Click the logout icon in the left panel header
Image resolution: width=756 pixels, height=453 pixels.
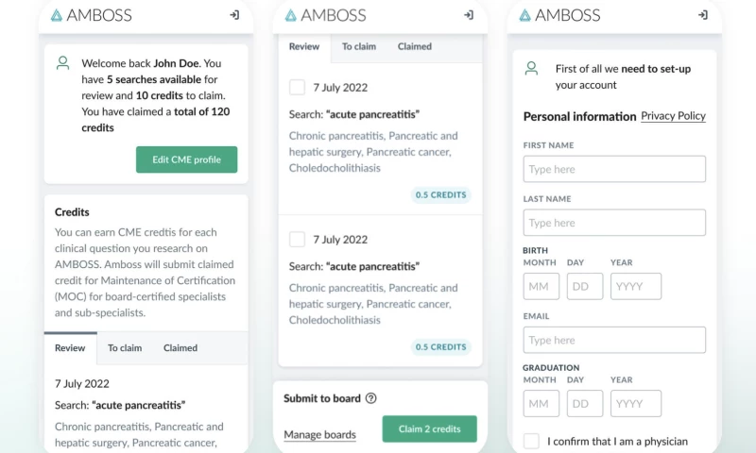point(234,15)
